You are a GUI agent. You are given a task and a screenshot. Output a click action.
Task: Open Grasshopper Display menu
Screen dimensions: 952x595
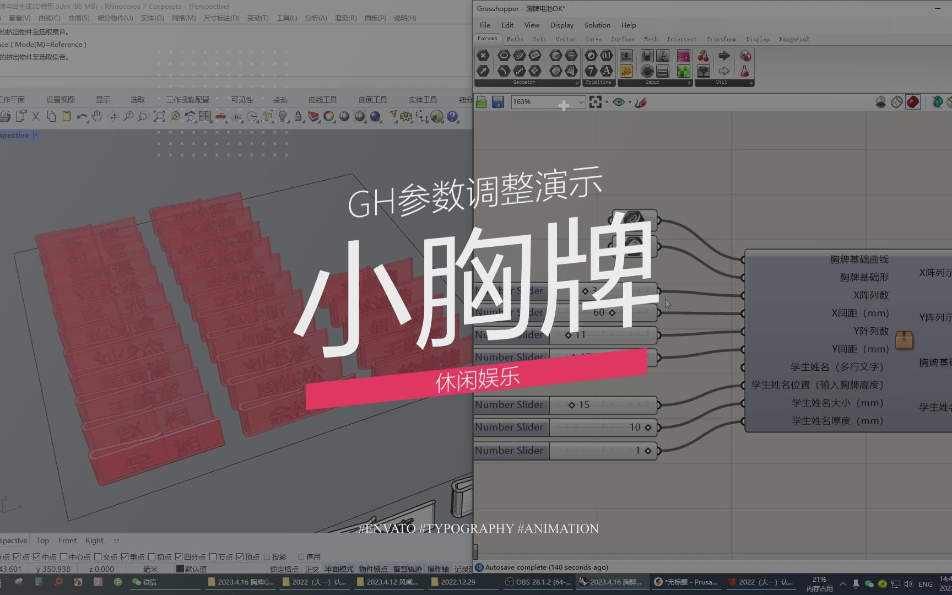[x=562, y=25]
